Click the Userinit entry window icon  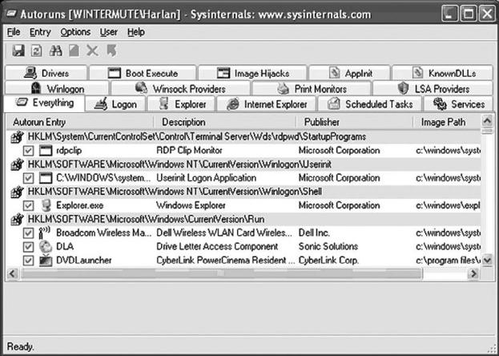click(46, 178)
